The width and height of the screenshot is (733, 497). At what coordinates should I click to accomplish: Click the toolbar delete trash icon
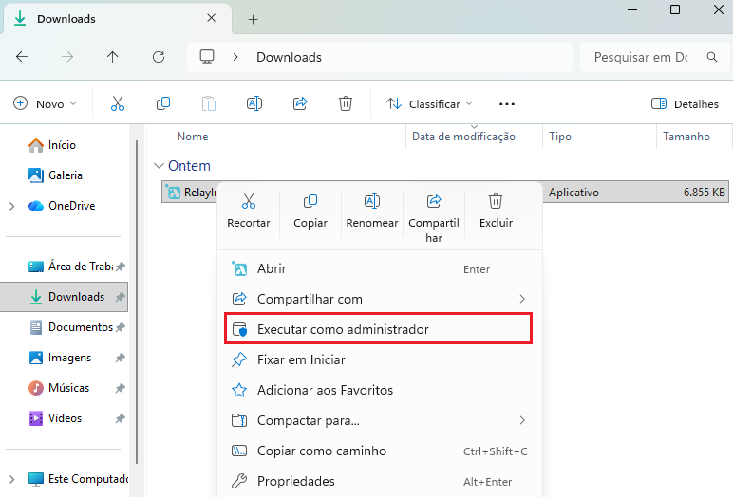click(346, 103)
